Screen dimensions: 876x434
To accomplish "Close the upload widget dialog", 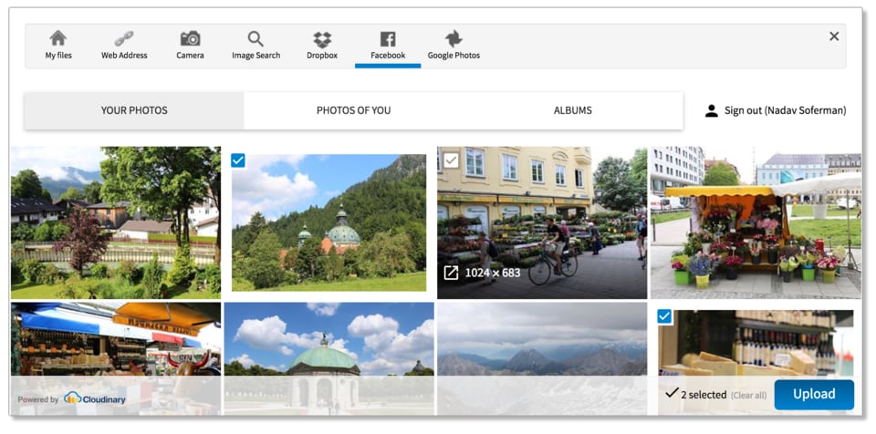I will pos(834,36).
